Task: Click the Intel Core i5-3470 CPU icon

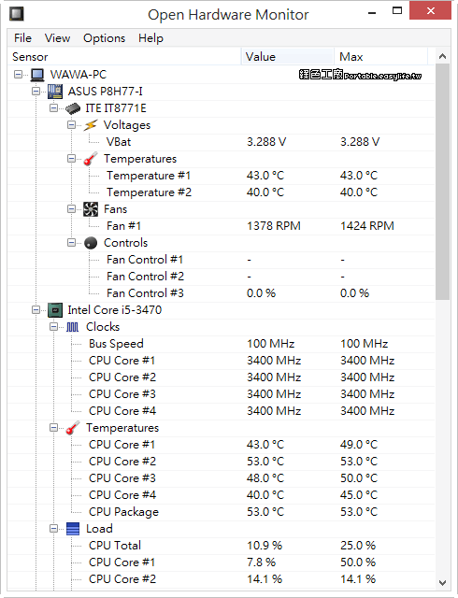Action: click(x=55, y=310)
